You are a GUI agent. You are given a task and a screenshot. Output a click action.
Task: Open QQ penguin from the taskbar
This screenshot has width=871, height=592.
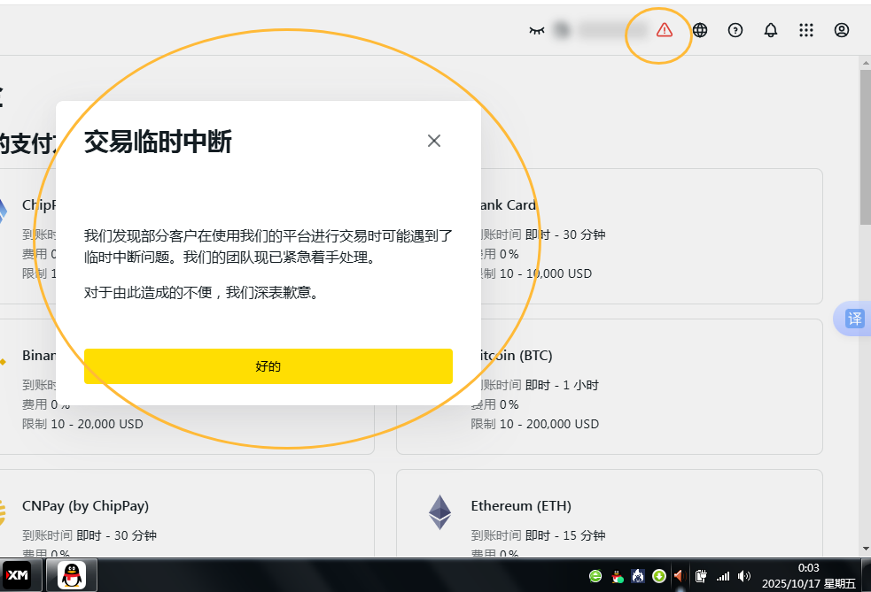pyautogui.click(x=72, y=575)
